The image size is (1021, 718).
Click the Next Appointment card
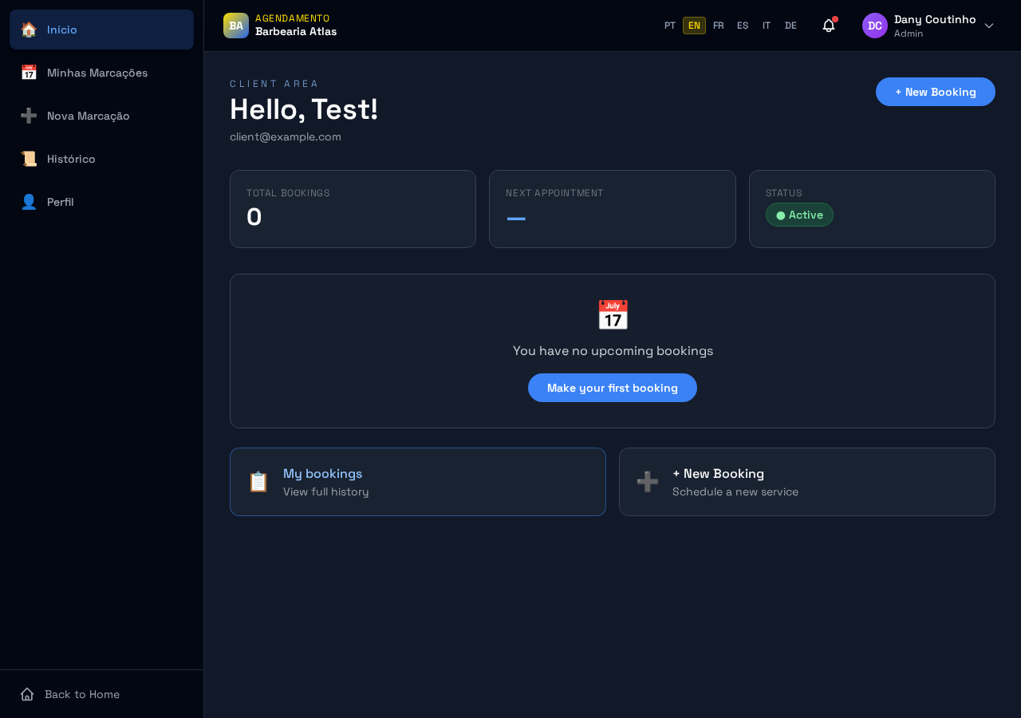point(613,209)
